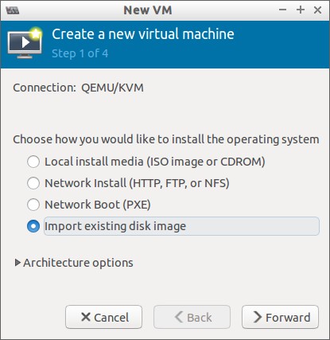
Task: Select Import existing disk image radio circle
Action: (x=33, y=226)
